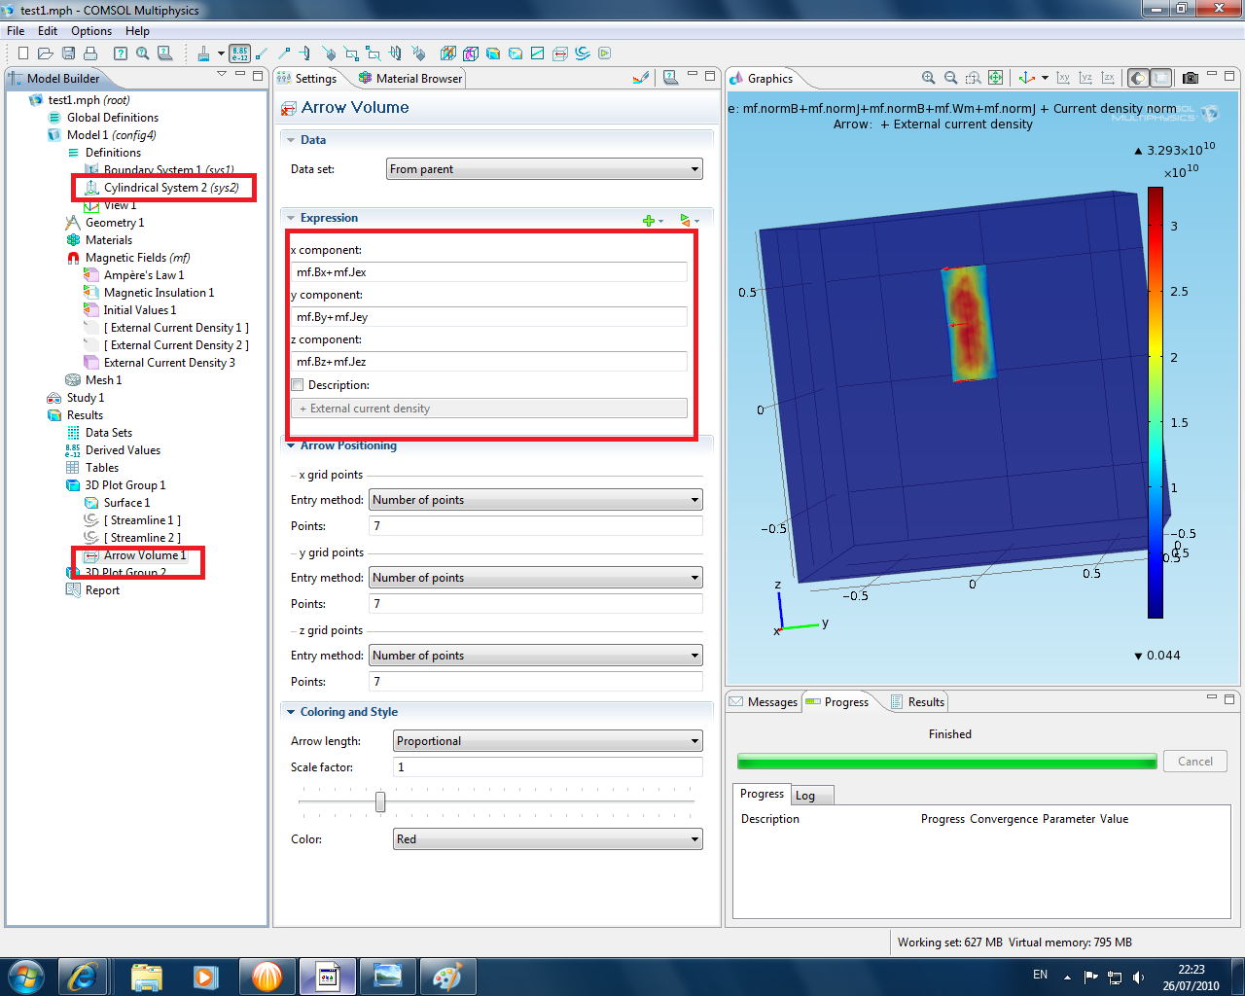Click the Arrow Volume plot toolbar icon
This screenshot has height=996, width=1245.
click(x=560, y=53)
